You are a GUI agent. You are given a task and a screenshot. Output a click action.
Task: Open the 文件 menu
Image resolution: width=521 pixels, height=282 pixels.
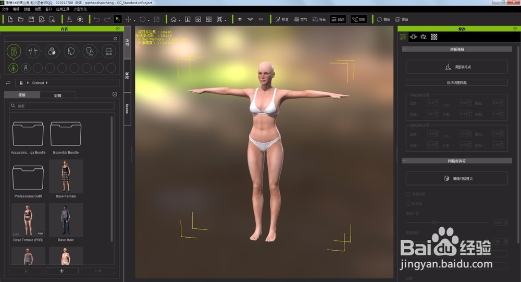pyautogui.click(x=5, y=9)
